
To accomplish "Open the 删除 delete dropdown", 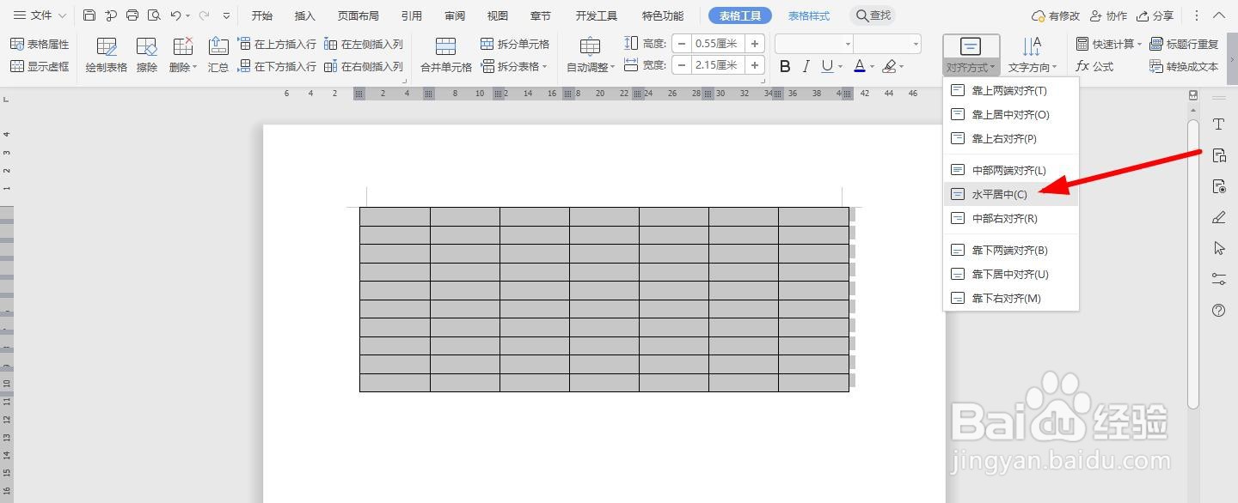I will tap(182, 55).
